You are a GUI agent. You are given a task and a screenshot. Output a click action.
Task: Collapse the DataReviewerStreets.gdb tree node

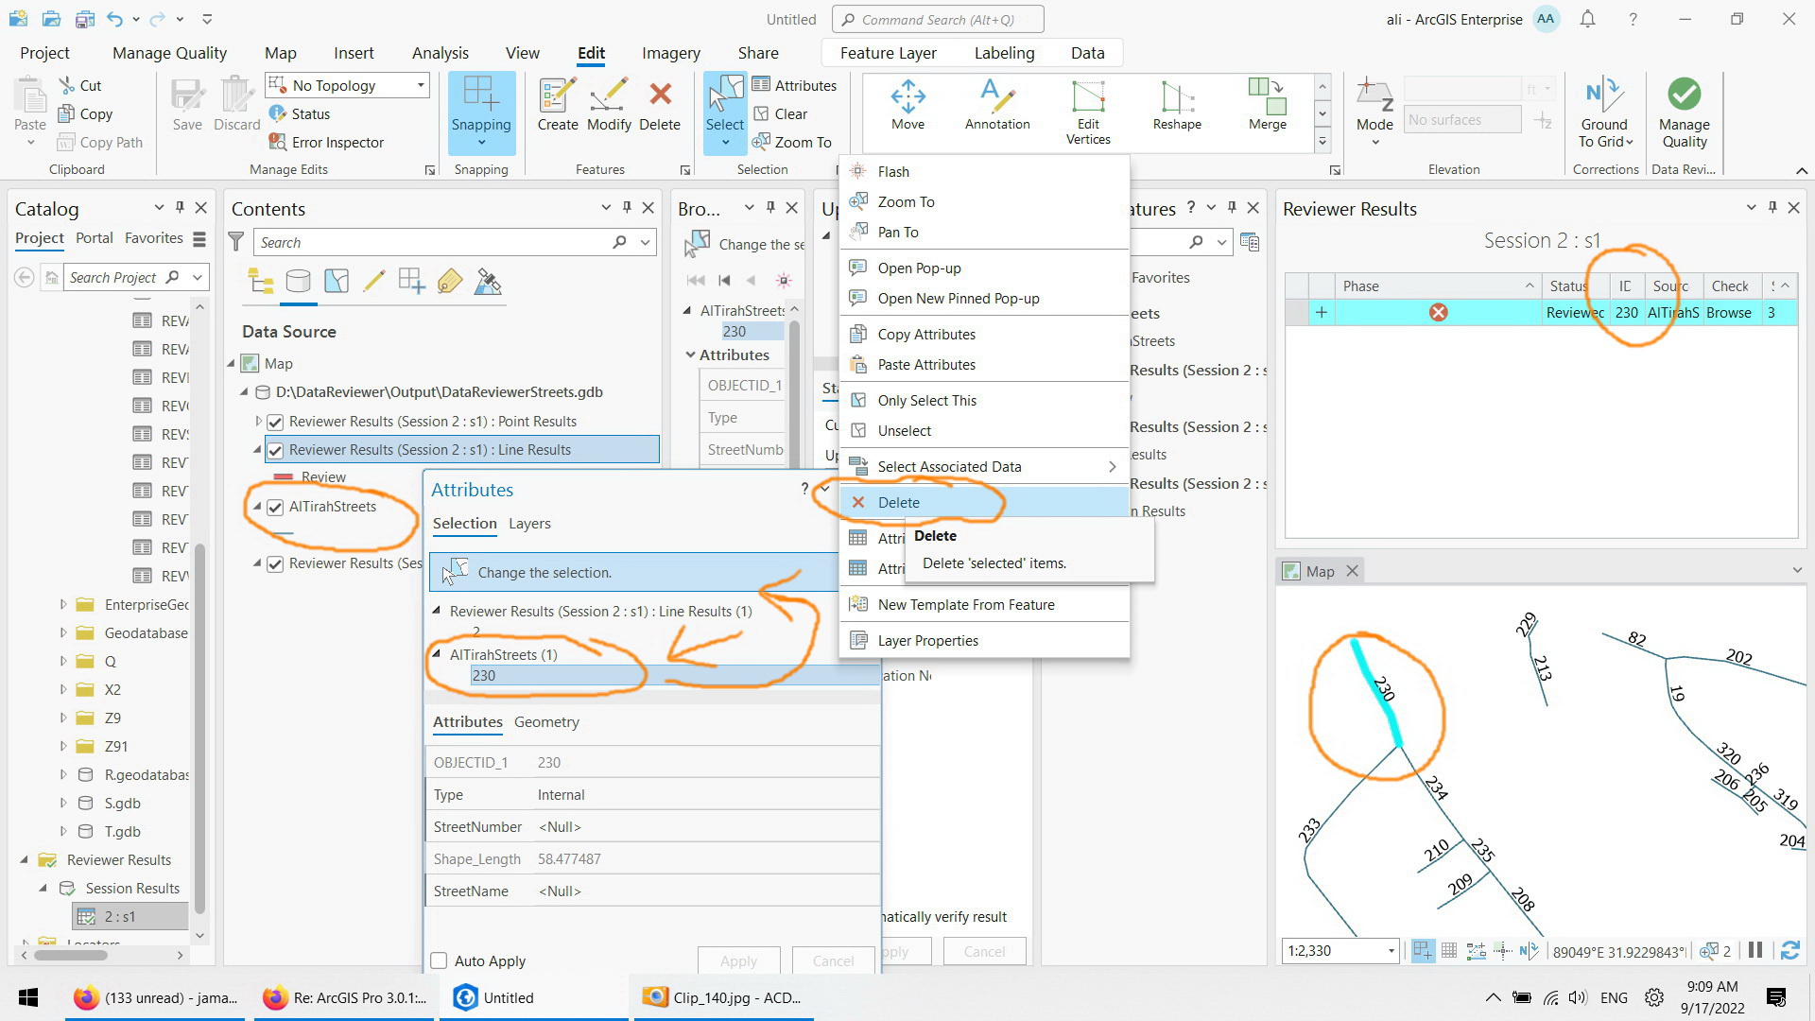[x=244, y=391]
